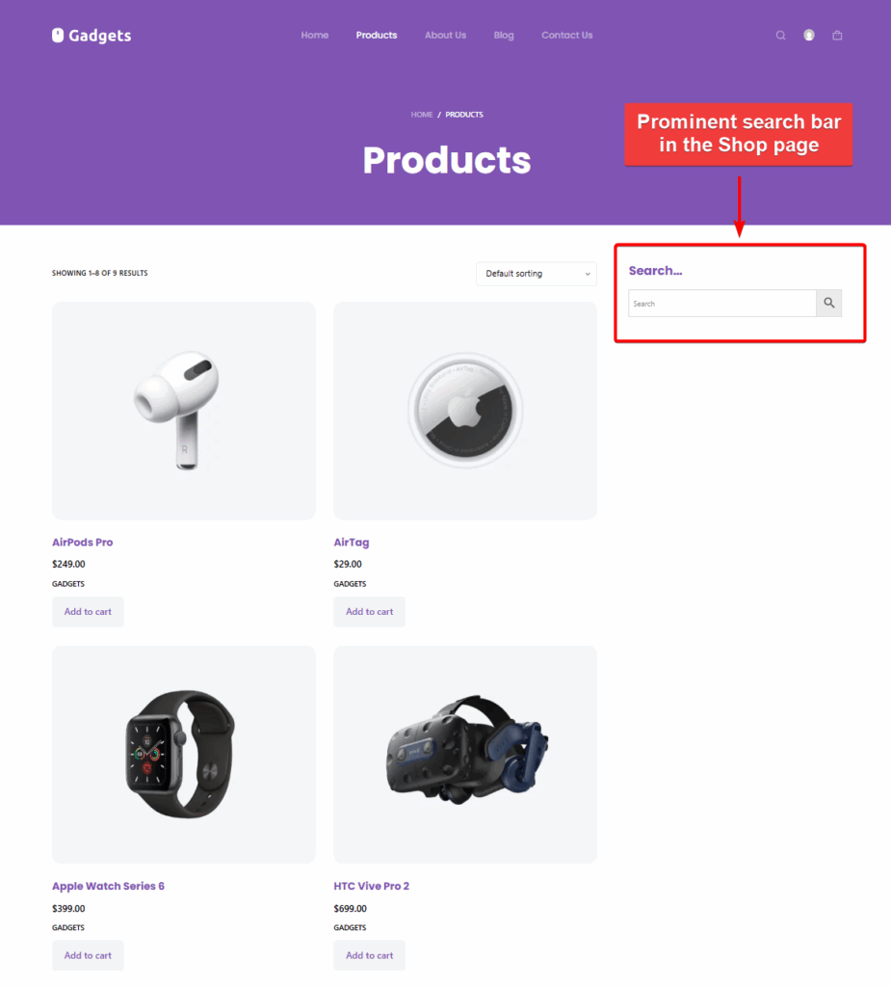Open the Default sorting dropdown
The height and width of the screenshot is (987, 891).
tap(536, 274)
